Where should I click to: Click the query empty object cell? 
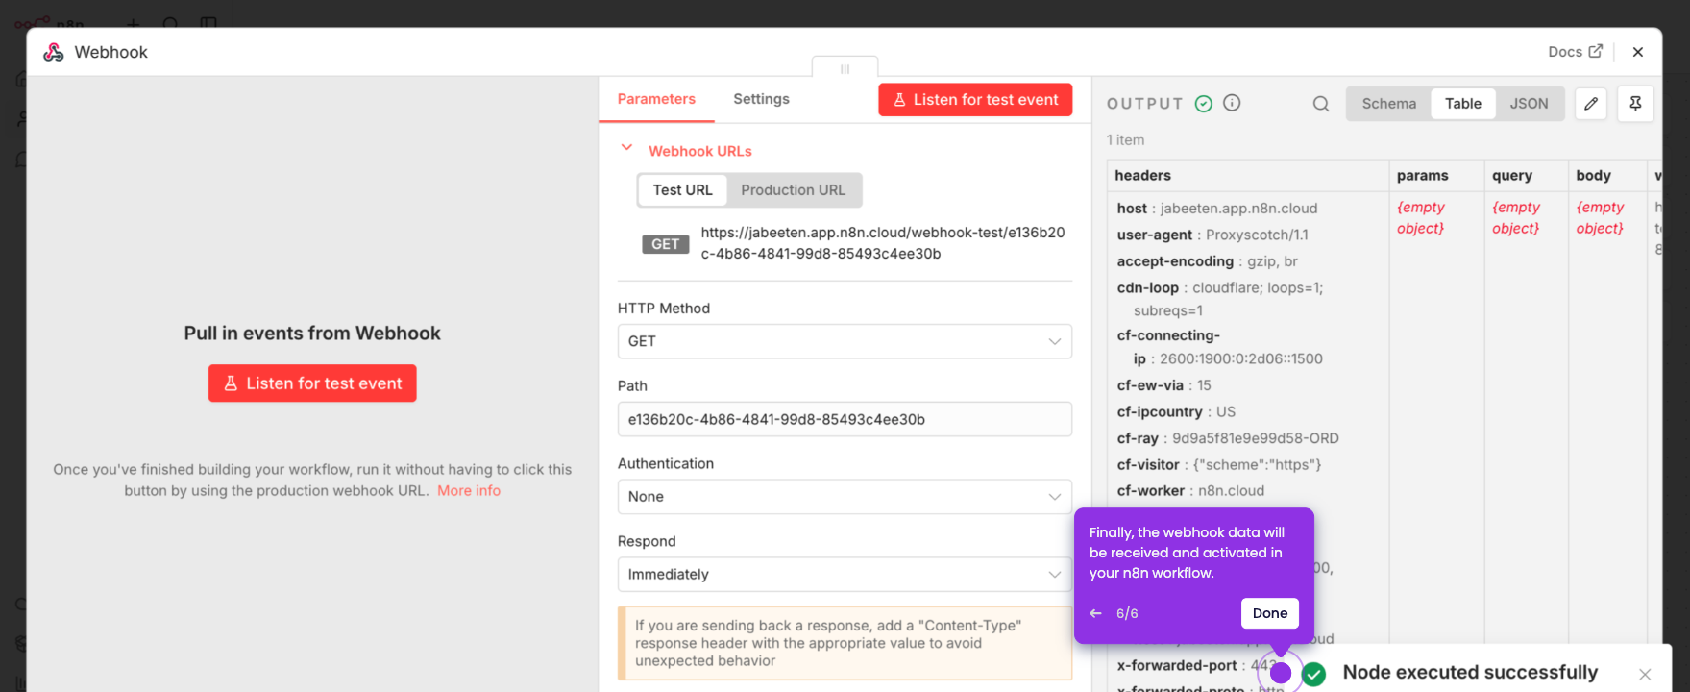[1516, 218]
